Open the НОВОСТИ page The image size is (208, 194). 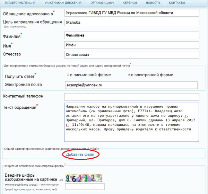point(153,3)
